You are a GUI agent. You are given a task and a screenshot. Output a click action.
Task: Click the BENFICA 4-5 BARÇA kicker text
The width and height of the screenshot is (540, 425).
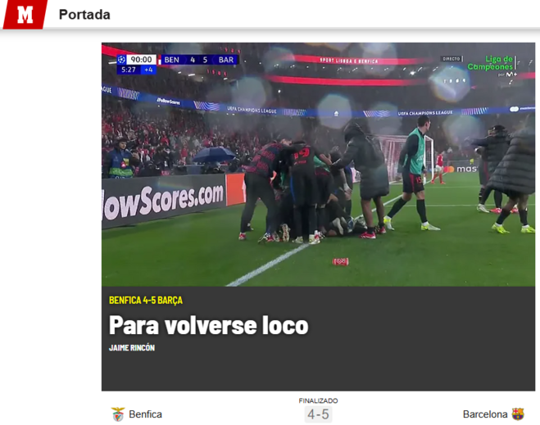146,301
